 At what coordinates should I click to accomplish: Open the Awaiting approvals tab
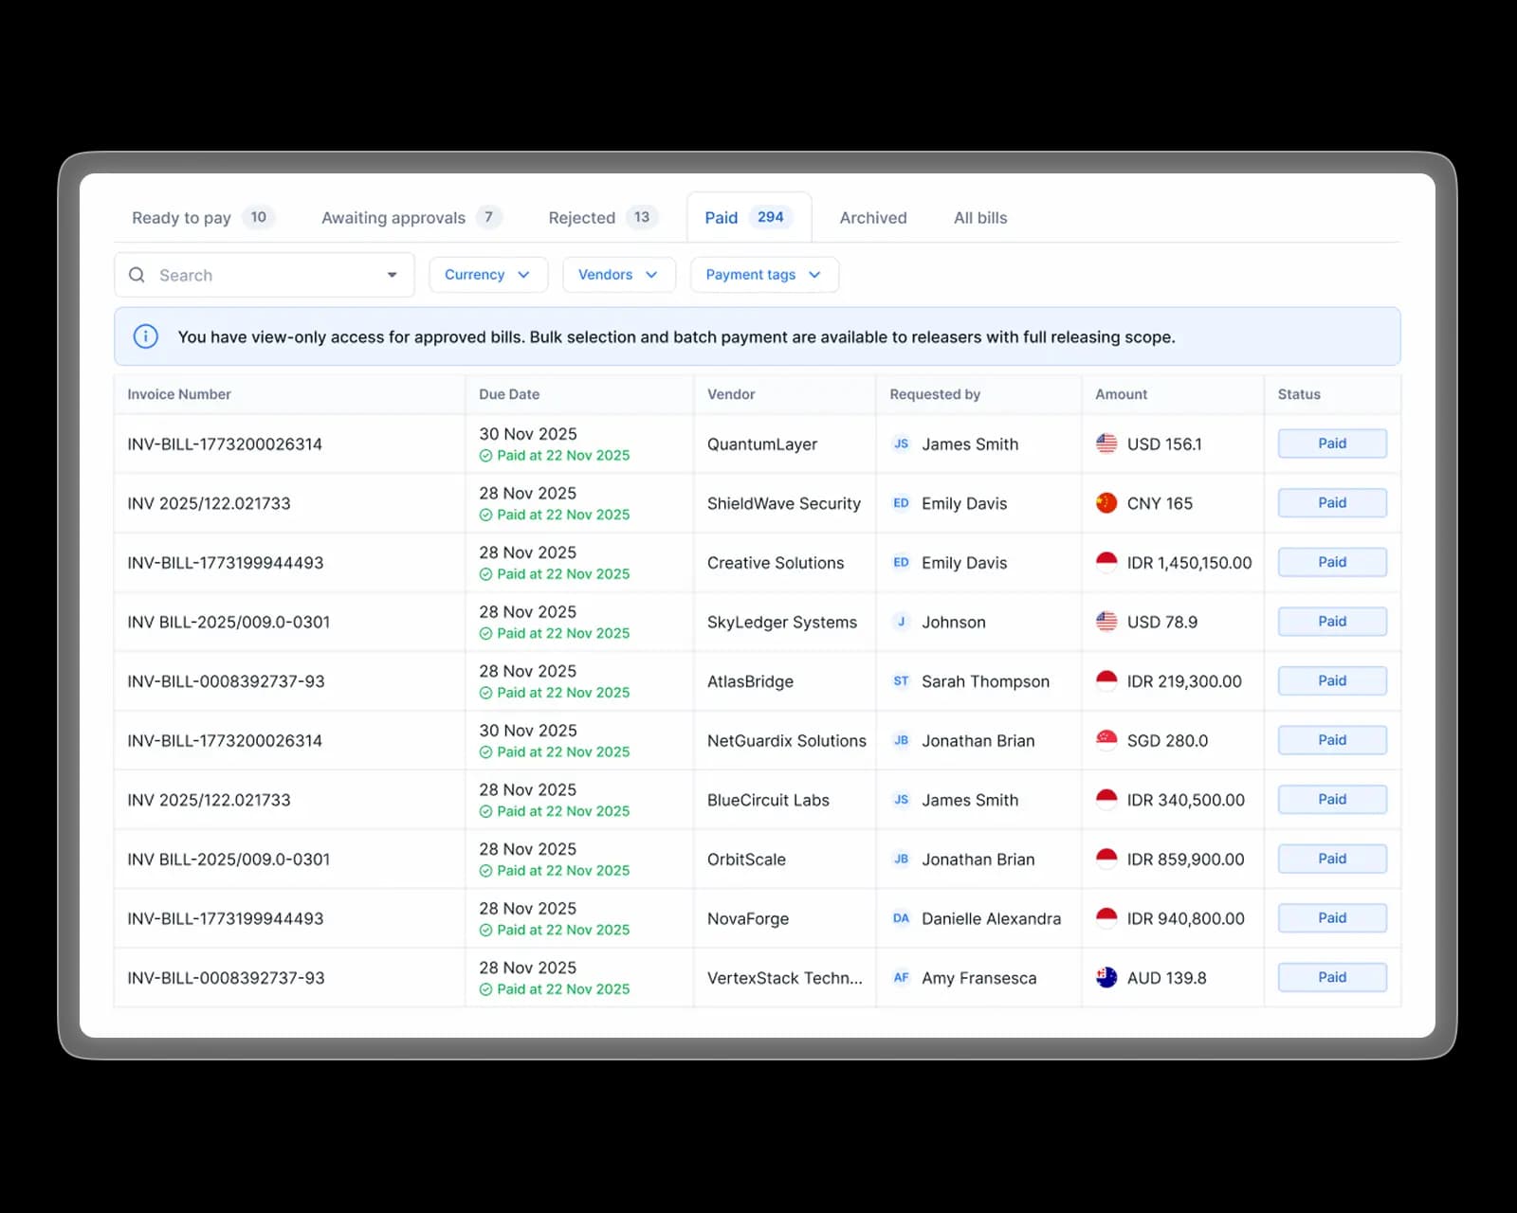click(395, 217)
